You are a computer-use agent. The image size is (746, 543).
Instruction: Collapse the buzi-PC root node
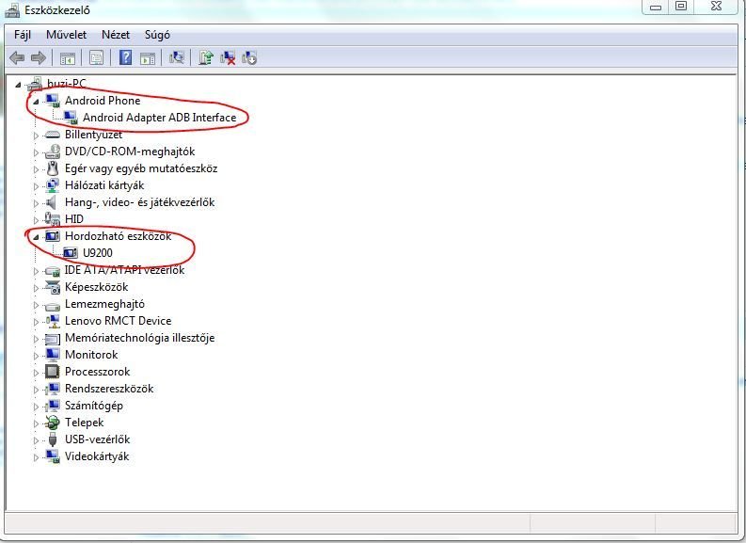click(18, 85)
